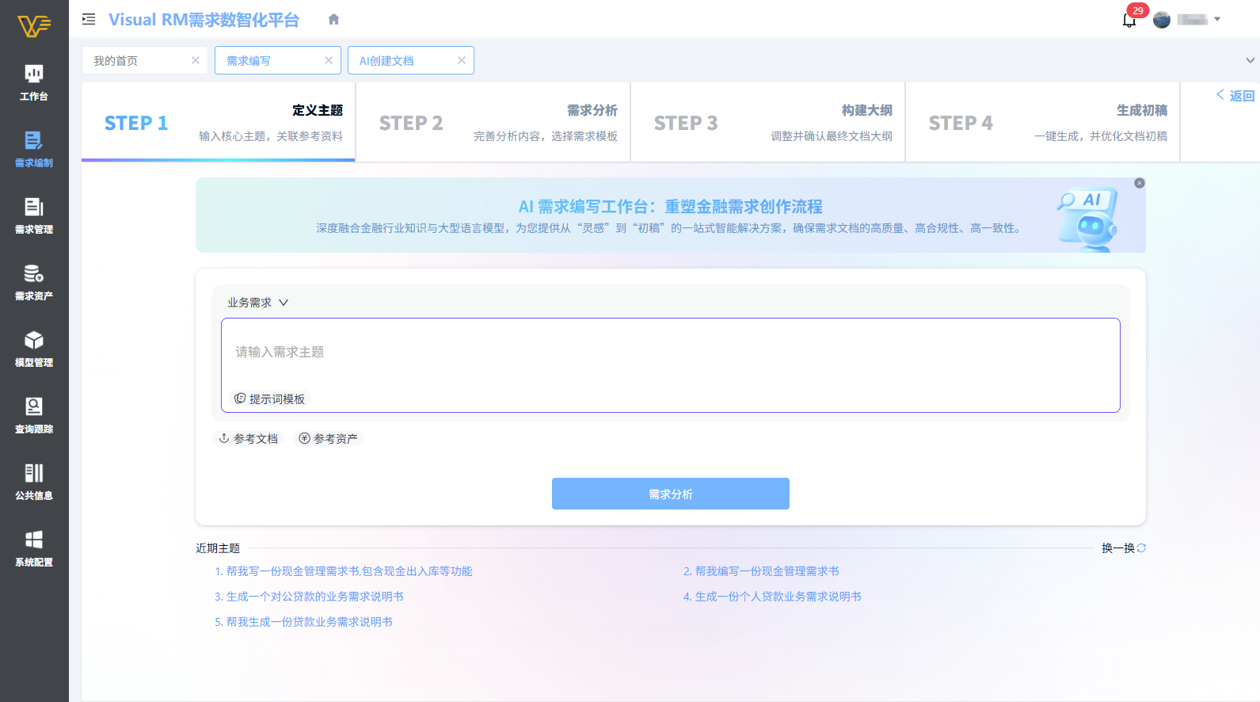Screen dimensions: 1260x702
Task: Expand the user account dropdown arrow
Action: pyautogui.click(x=1217, y=20)
